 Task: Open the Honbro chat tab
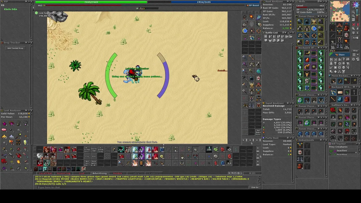tap(118, 173)
